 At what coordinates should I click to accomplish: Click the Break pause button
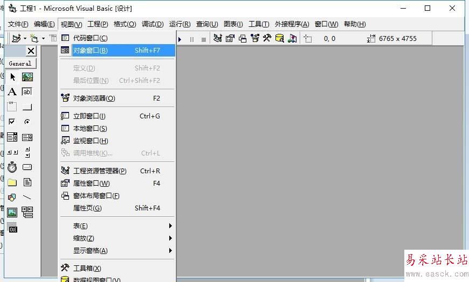(192, 39)
